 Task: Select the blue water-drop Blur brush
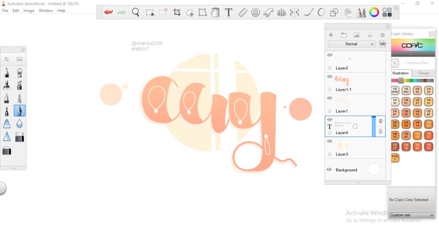point(19,124)
